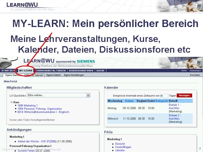Click the SIEMENS sponsor logo
The height and width of the screenshot is (152, 203).
coord(86,61)
